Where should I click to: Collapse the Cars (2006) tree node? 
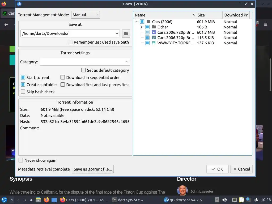pyautogui.click(x=136, y=22)
